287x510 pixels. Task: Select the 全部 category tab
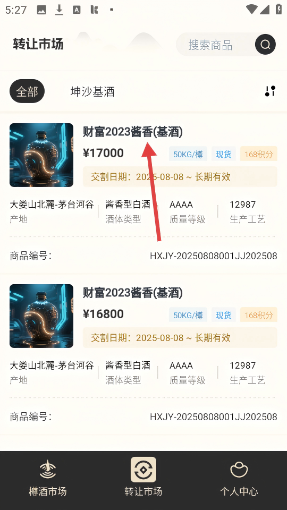[x=27, y=91]
